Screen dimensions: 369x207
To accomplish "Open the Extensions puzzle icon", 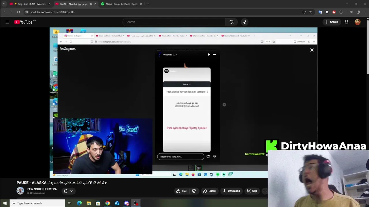I will 341,12.
